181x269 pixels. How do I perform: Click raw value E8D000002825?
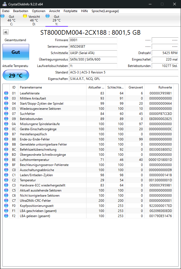pos(160,119)
